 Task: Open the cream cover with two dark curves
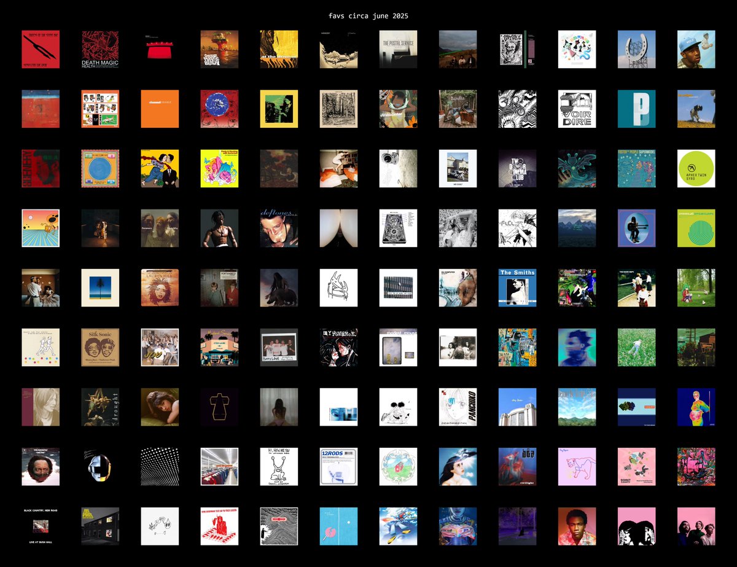click(338, 228)
